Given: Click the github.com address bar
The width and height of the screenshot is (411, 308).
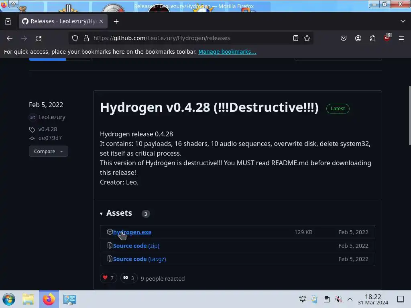Looking at the screenshot, I should [x=191, y=38].
